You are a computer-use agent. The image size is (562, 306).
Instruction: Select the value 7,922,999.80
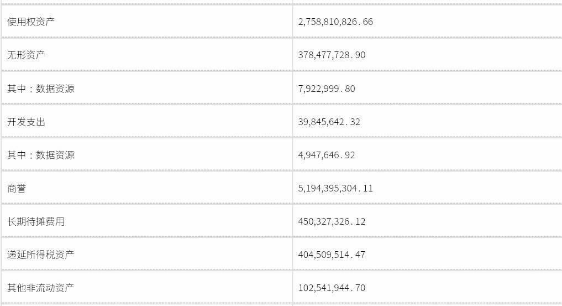click(327, 89)
